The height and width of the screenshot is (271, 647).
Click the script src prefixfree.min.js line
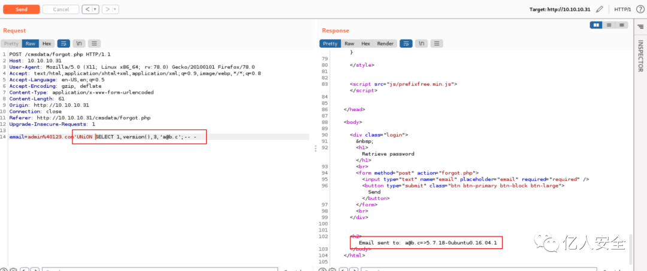[x=403, y=84]
